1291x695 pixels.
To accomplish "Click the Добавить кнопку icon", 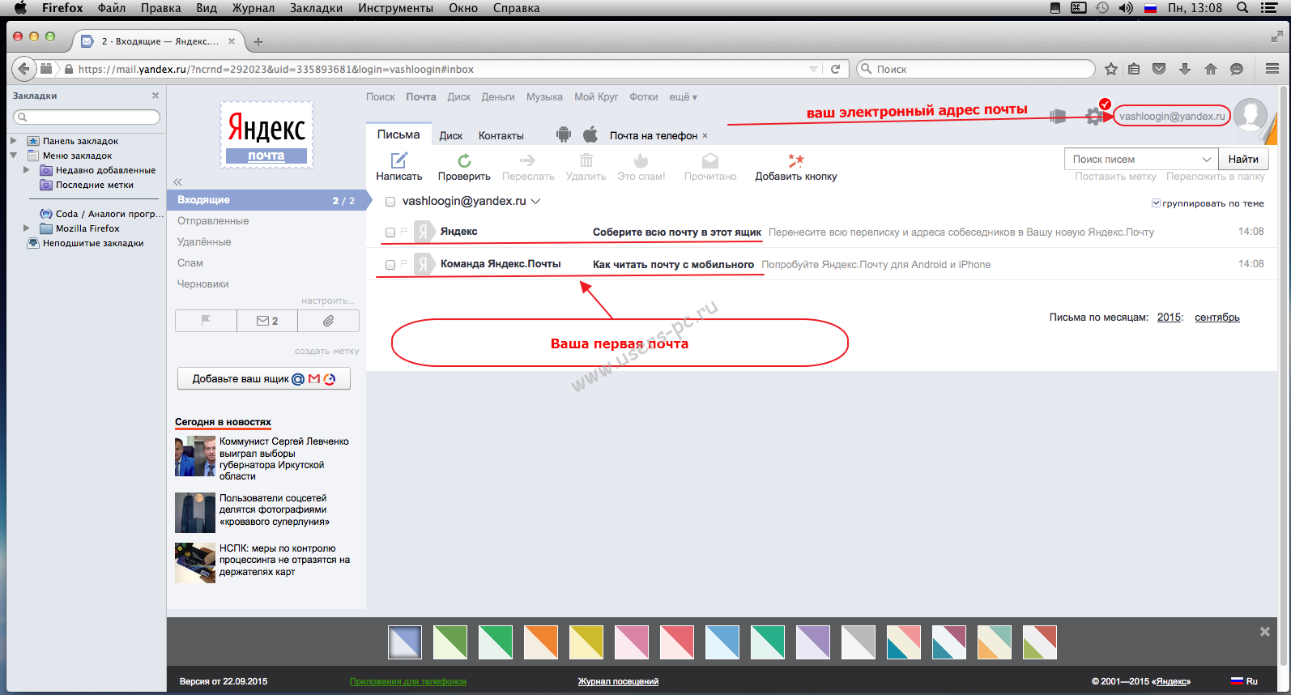I will (x=795, y=160).
